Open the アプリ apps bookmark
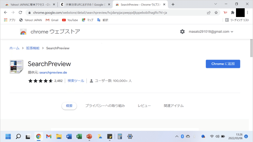The image size is (253, 142). click(9, 20)
